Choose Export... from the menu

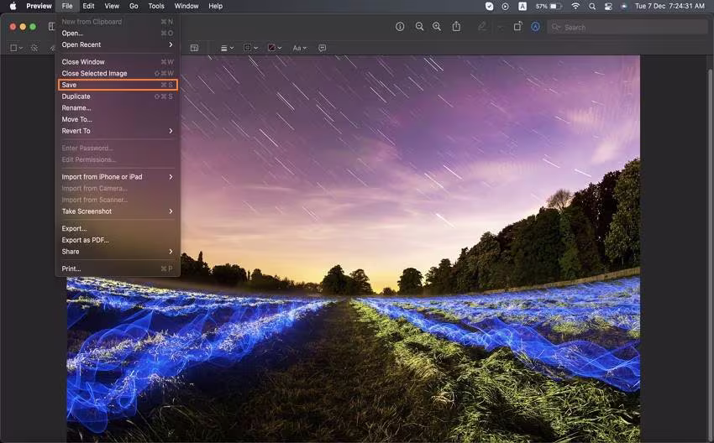coord(118,229)
